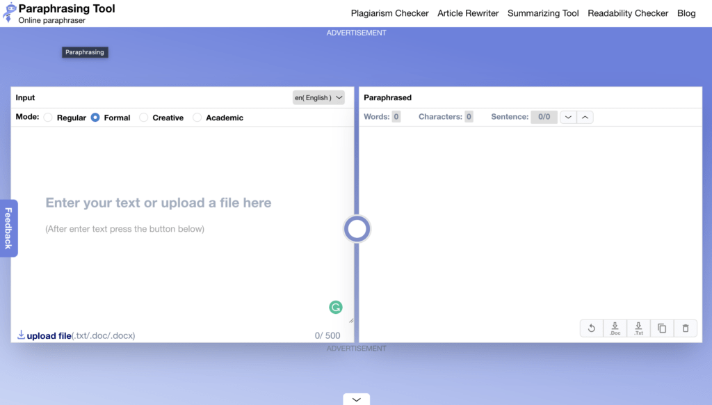712x405 pixels.
Task: Click the textarea resize handle
Action: 351,321
